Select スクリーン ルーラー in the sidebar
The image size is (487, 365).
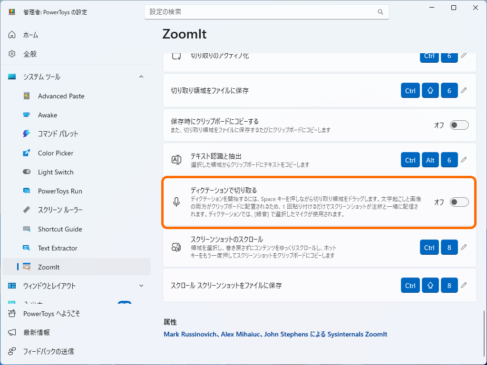(x=77, y=210)
